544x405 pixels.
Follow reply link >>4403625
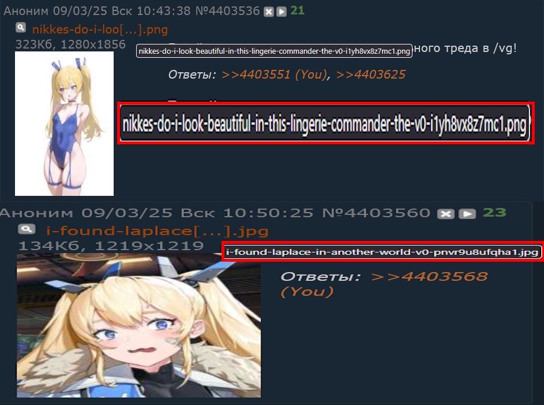pyautogui.click(x=370, y=75)
